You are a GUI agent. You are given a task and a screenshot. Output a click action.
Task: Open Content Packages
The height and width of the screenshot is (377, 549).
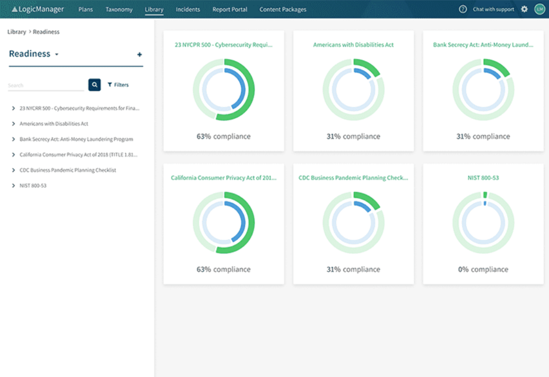tap(283, 10)
